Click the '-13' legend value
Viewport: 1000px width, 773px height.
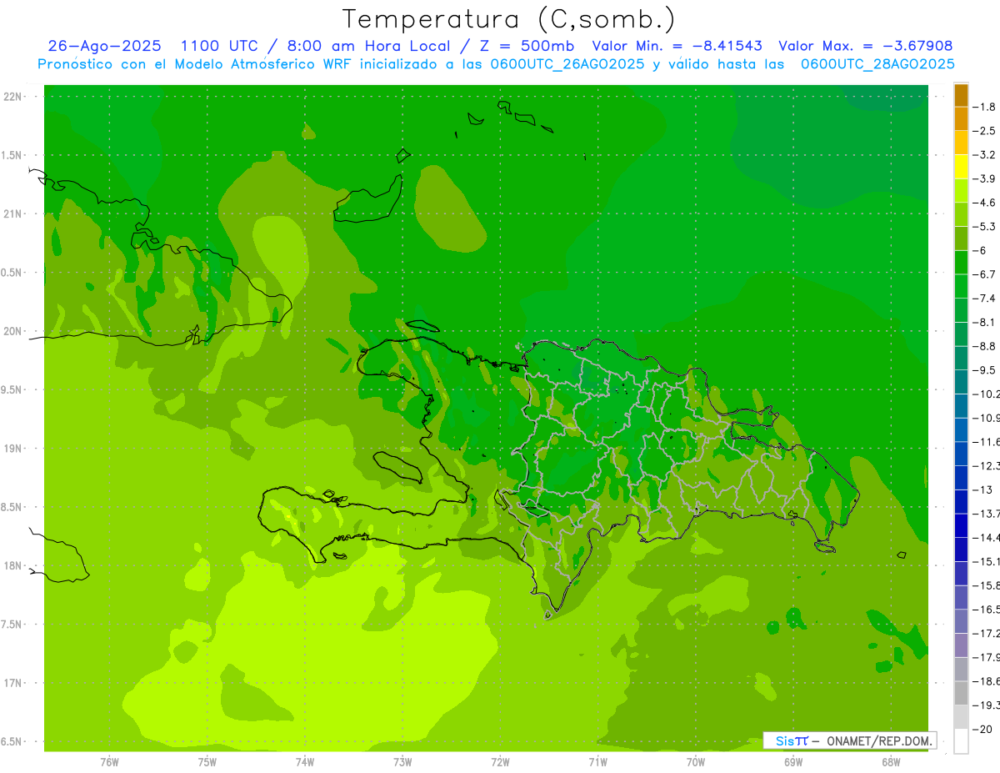[982, 489]
